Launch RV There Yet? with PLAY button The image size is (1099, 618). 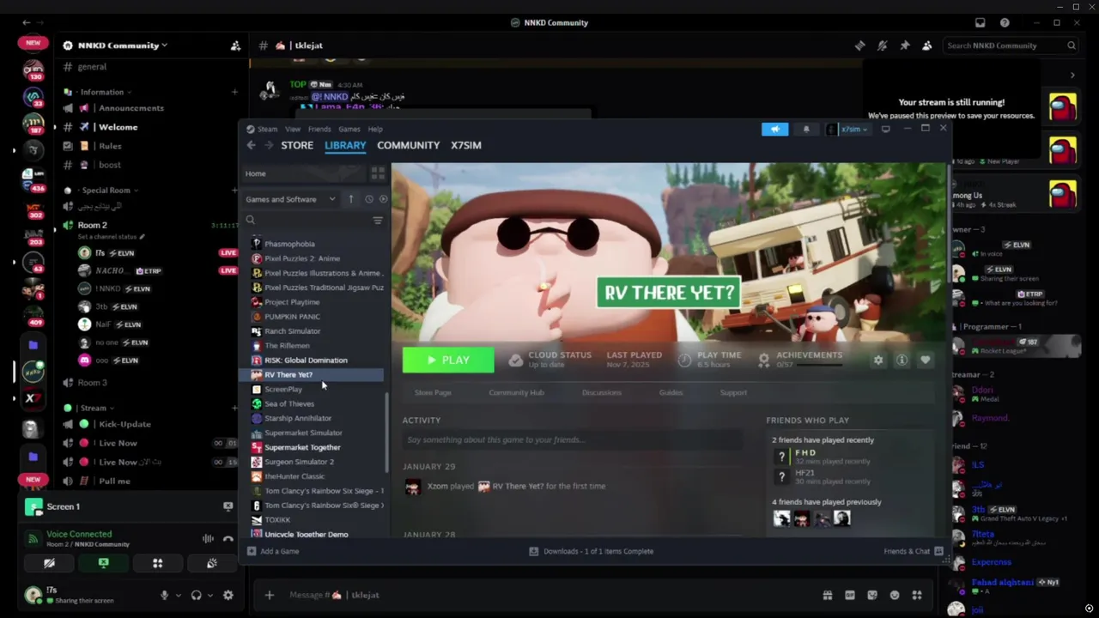[448, 360]
